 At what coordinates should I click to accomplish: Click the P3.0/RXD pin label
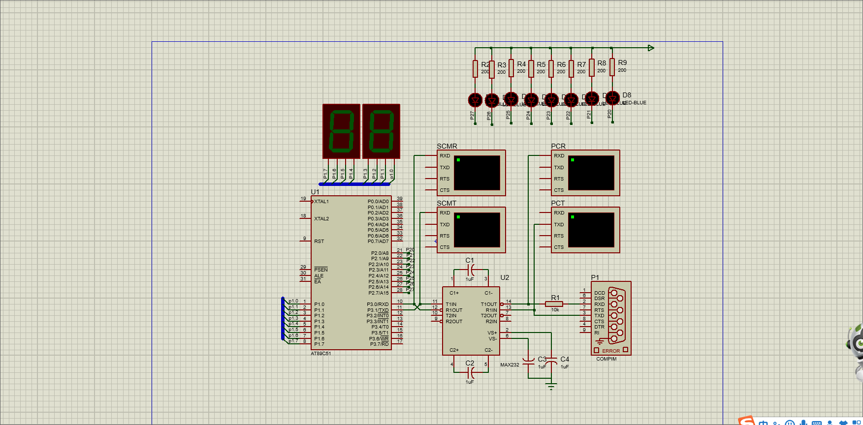(x=378, y=304)
